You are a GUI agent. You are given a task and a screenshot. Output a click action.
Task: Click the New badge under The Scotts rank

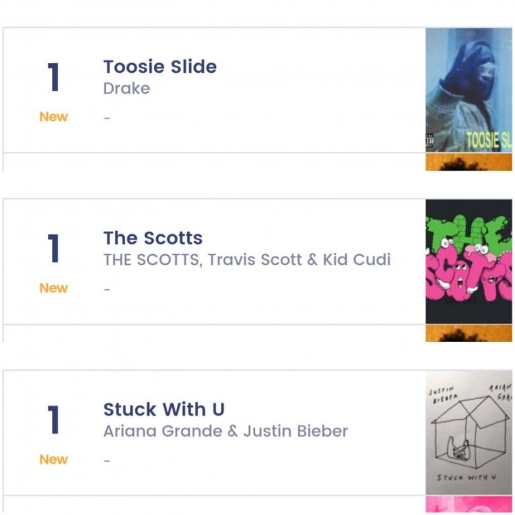(53, 288)
